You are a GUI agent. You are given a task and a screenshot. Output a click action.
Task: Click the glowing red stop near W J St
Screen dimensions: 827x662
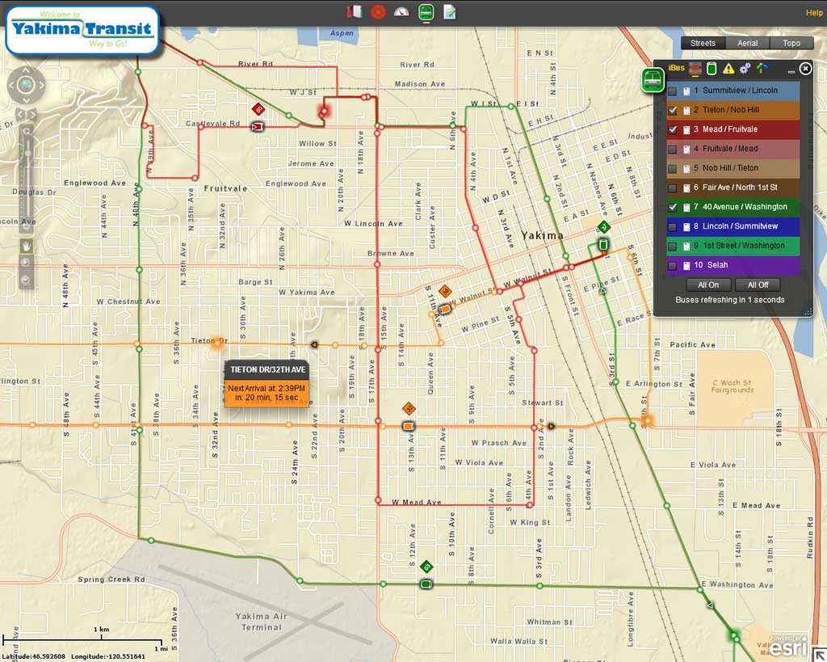323,112
